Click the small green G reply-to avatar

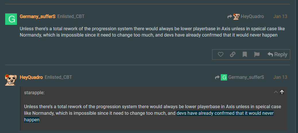(224, 77)
